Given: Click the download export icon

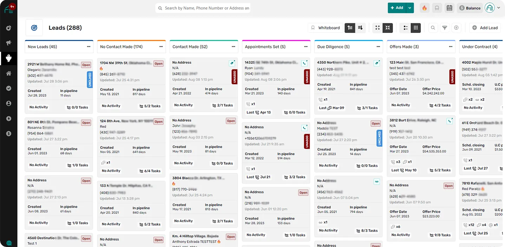Looking at the screenshot, I should [456, 28].
